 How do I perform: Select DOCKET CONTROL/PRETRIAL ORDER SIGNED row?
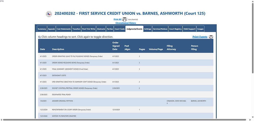tap(126, 88)
